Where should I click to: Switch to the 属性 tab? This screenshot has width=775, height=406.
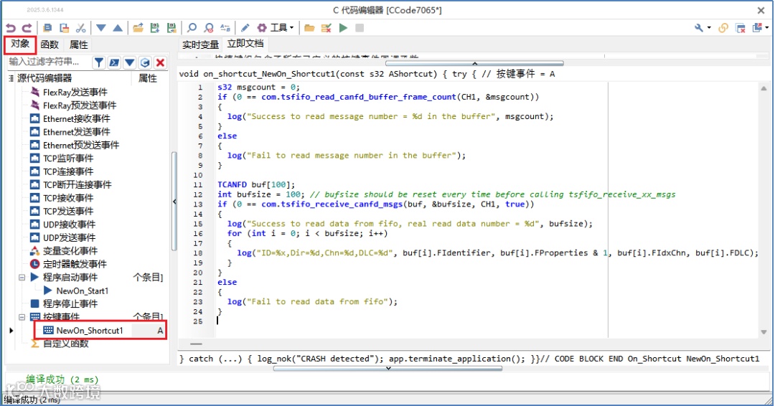tap(78, 44)
